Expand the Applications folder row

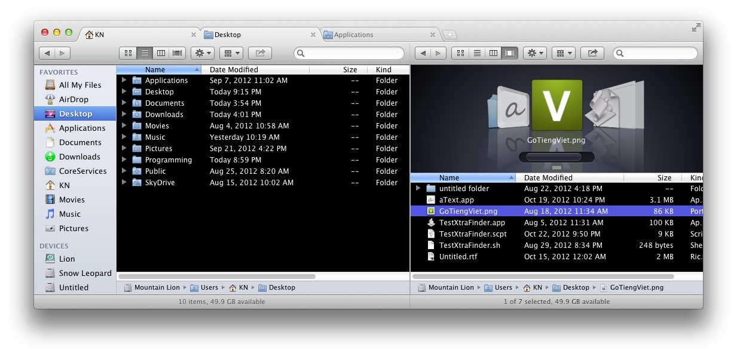(124, 80)
